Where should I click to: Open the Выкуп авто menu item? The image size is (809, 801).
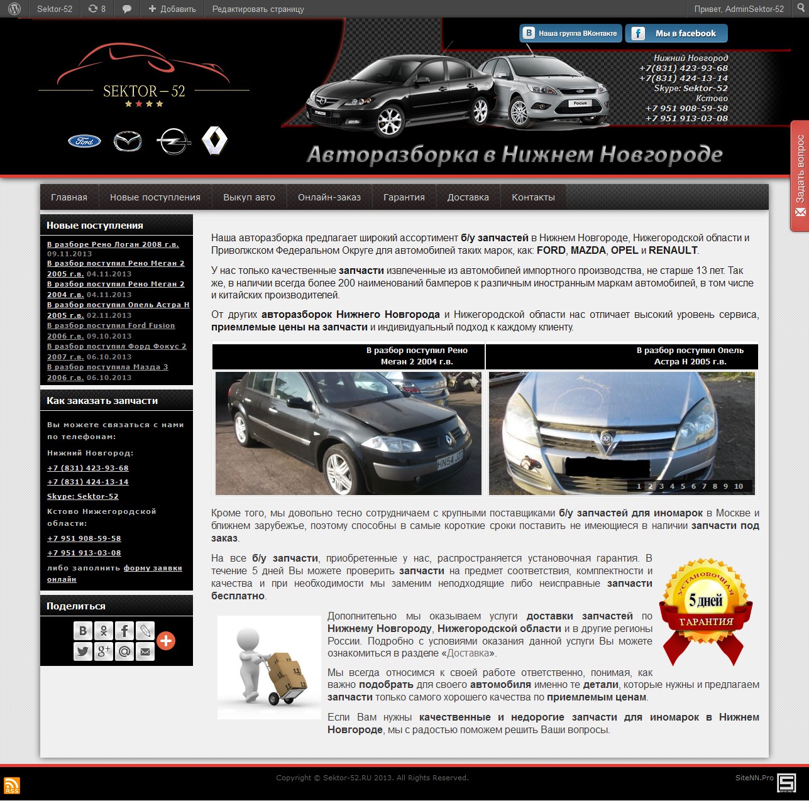pyautogui.click(x=249, y=197)
